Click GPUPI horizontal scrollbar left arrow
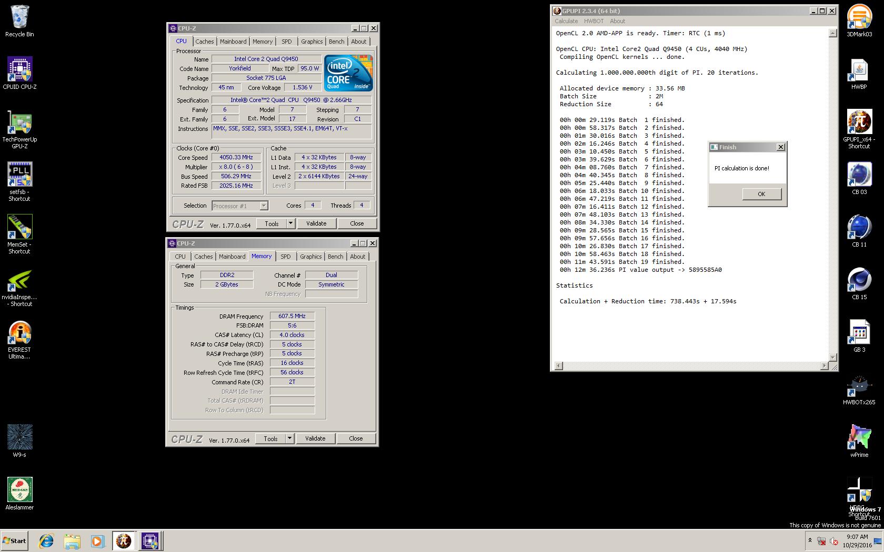This screenshot has width=884, height=552. point(559,365)
